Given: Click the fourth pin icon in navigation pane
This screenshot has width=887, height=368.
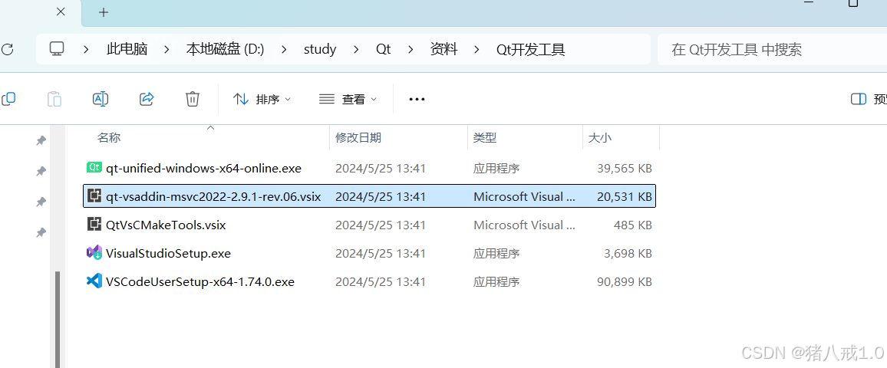Looking at the screenshot, I should point(41,232).
